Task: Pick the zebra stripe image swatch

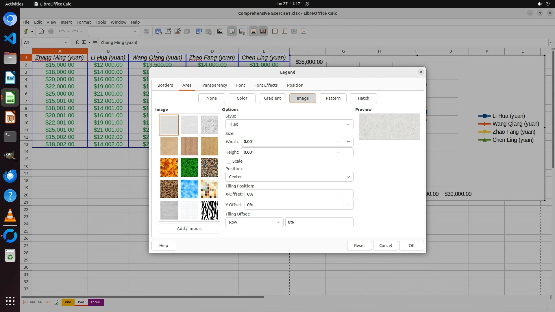Action: (209, 210)
